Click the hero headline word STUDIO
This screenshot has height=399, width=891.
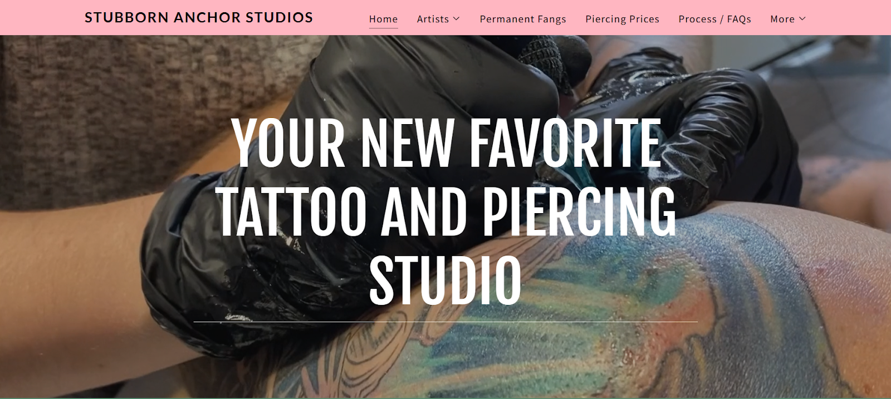(445, 280)
